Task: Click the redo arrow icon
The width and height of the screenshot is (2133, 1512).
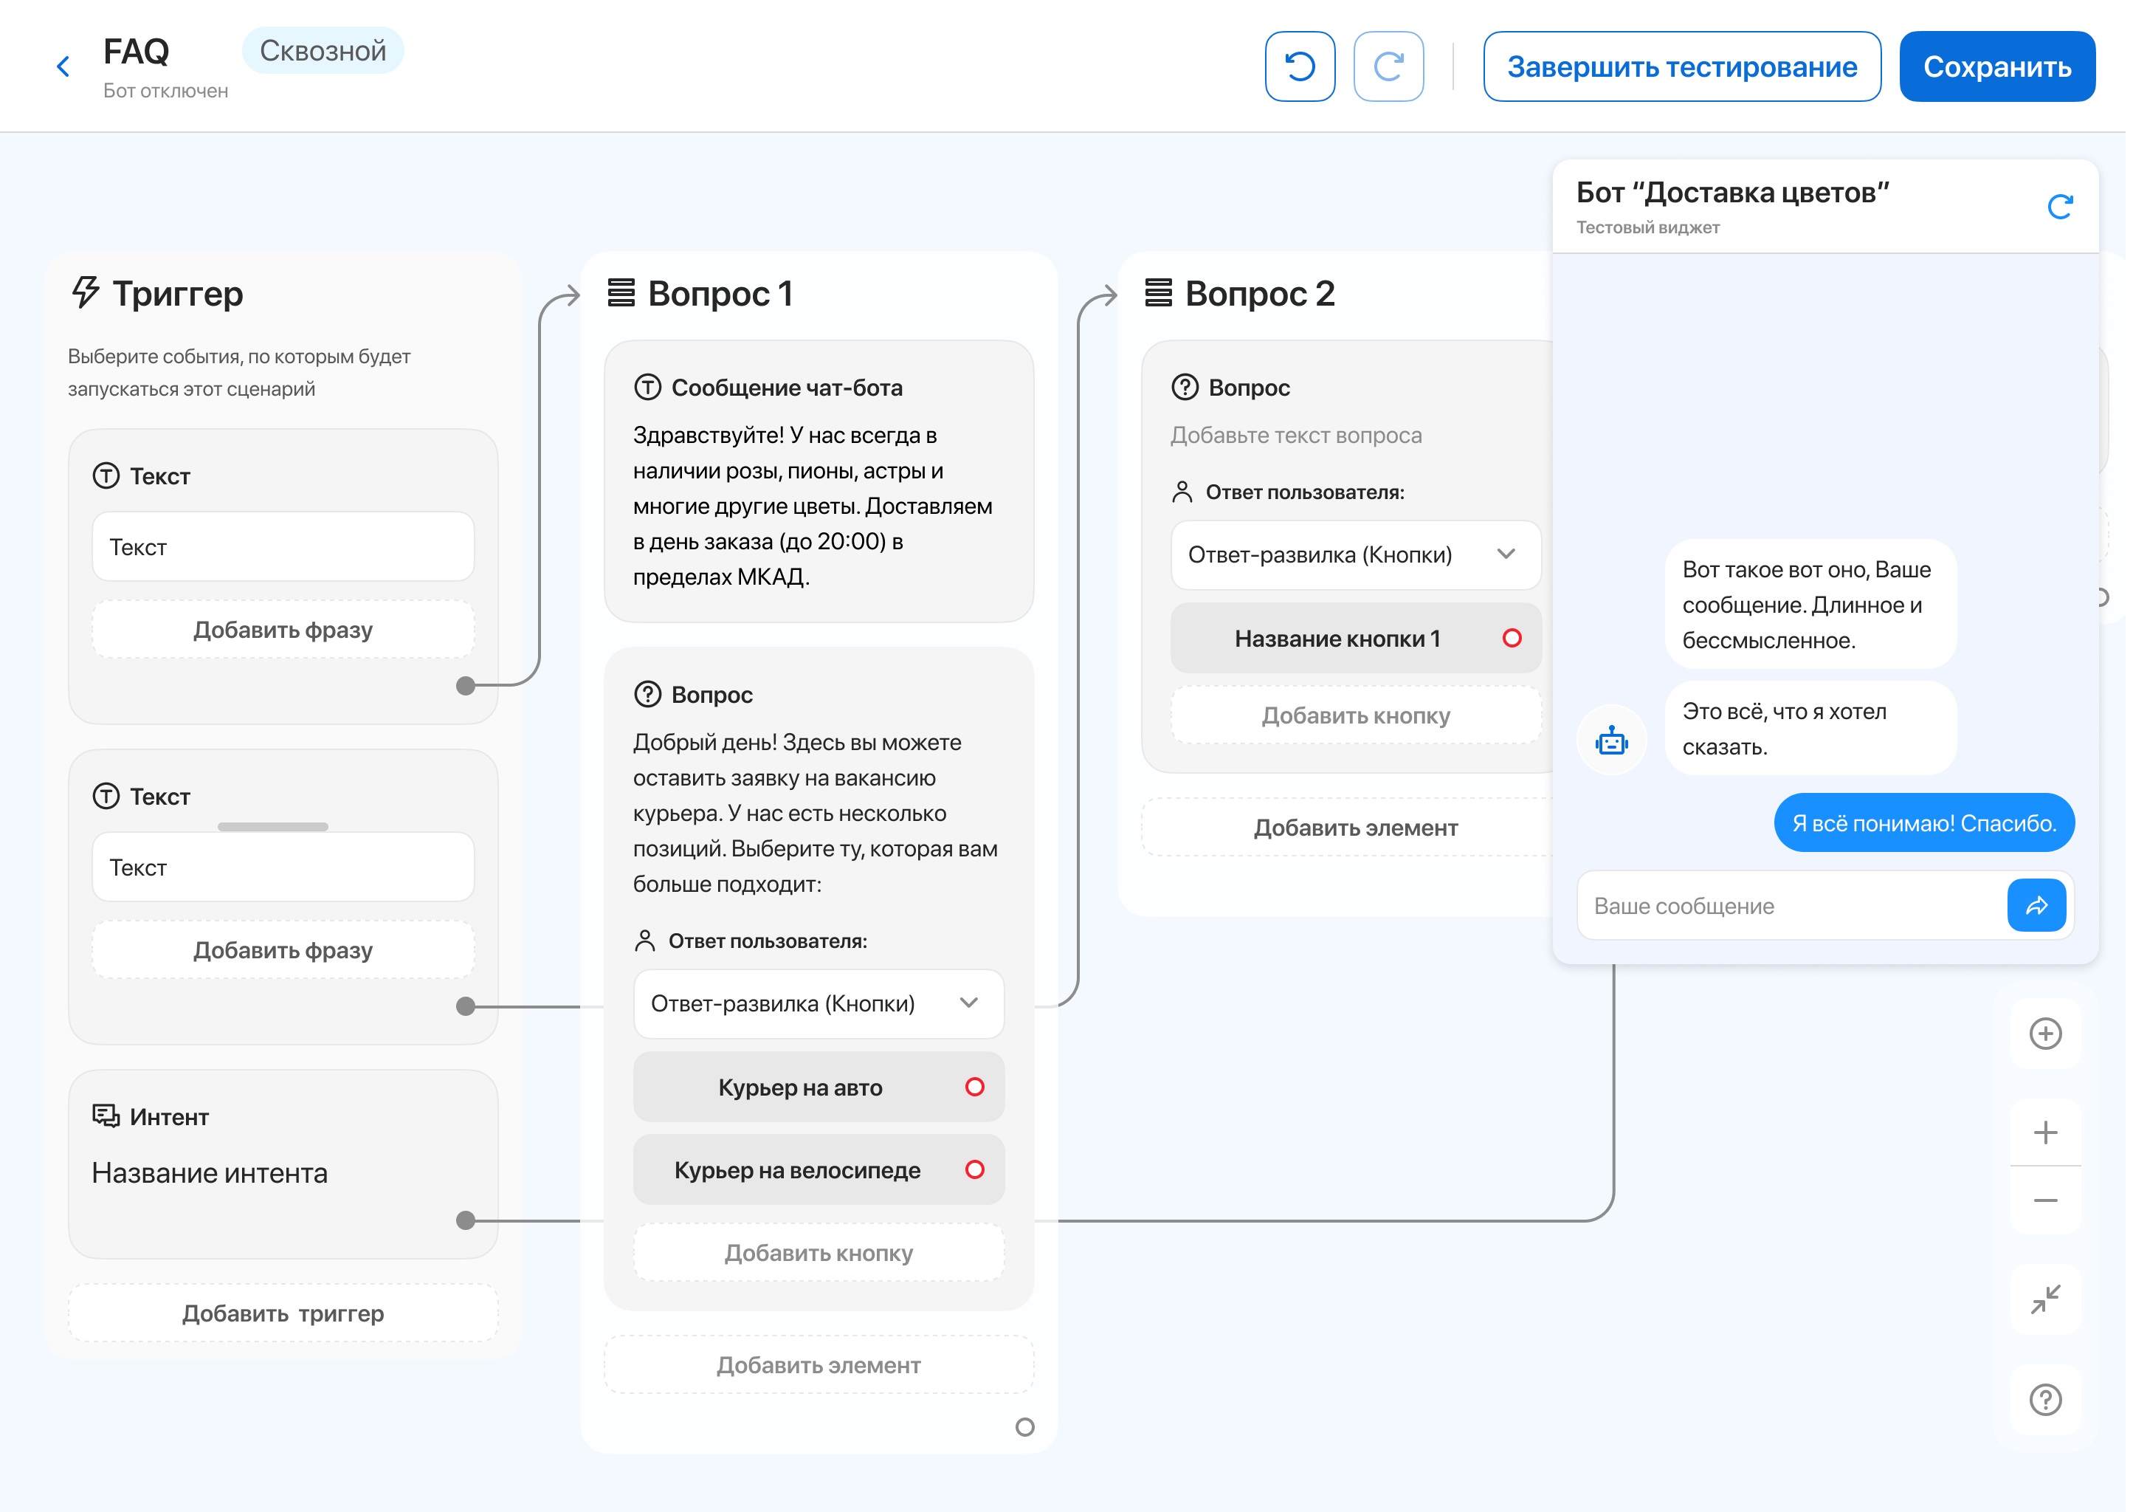Action: [1388, 66]
